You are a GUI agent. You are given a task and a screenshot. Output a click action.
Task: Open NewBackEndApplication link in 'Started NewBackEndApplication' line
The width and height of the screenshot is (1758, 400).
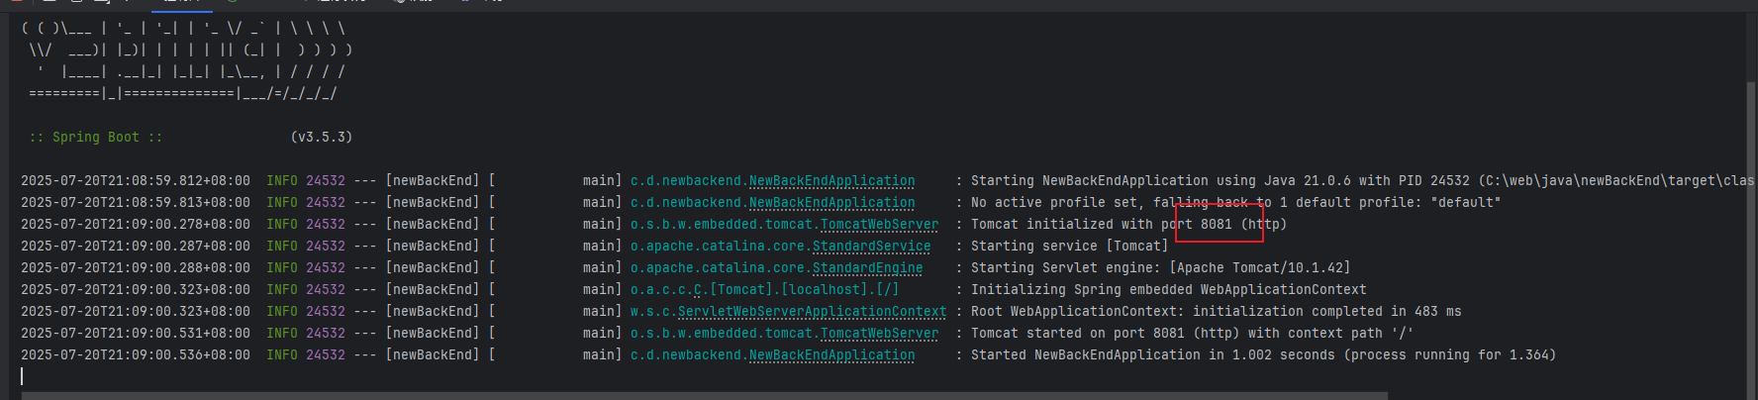click(x=831, y=355)
